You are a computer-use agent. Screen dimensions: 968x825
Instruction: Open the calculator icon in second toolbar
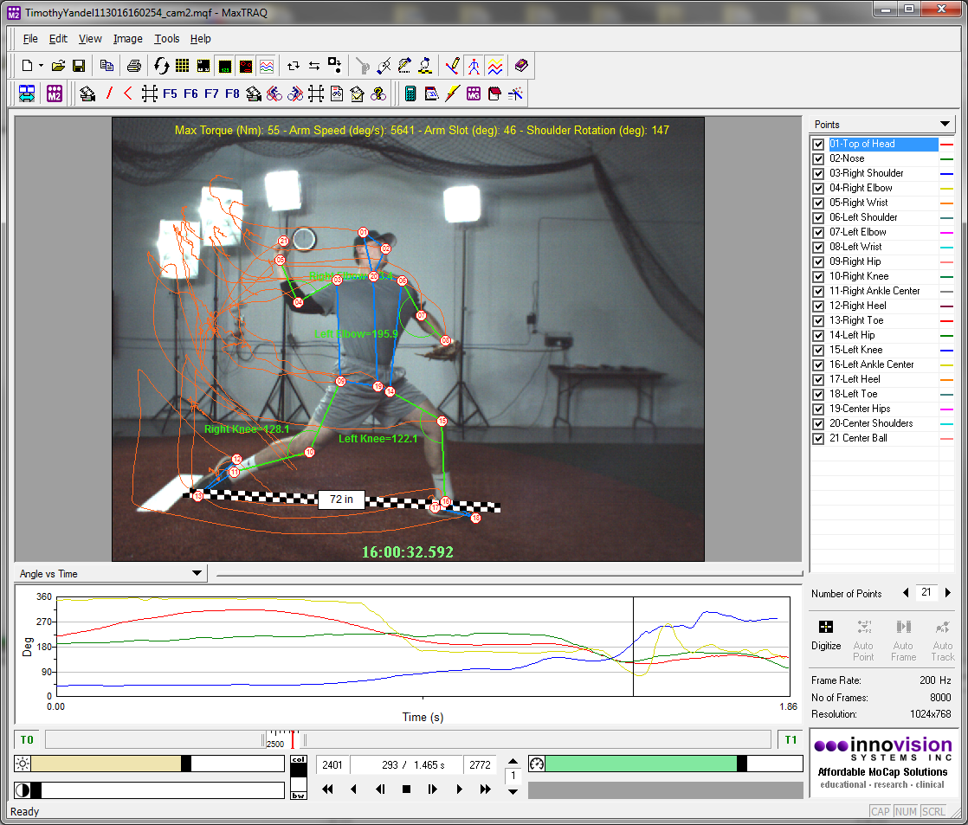[410, 93]
